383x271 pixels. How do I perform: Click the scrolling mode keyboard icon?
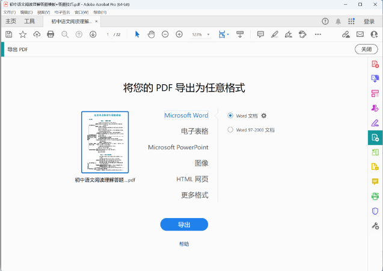240,34
